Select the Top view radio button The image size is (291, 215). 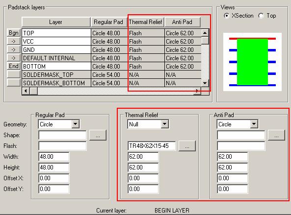point(261,16)
